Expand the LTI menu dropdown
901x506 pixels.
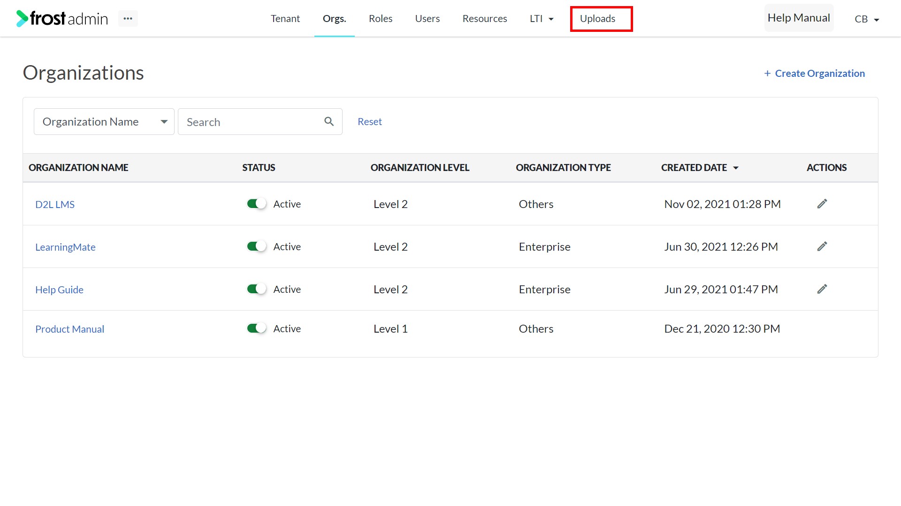(x=542, y=19)
